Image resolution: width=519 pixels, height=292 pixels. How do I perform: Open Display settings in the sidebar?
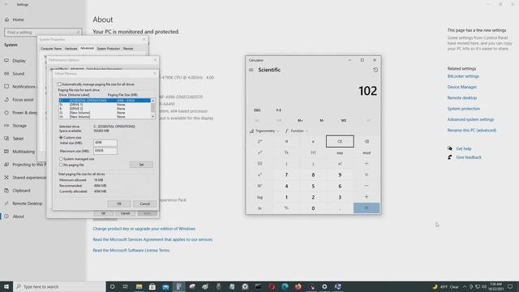click(x=19, y=61)
